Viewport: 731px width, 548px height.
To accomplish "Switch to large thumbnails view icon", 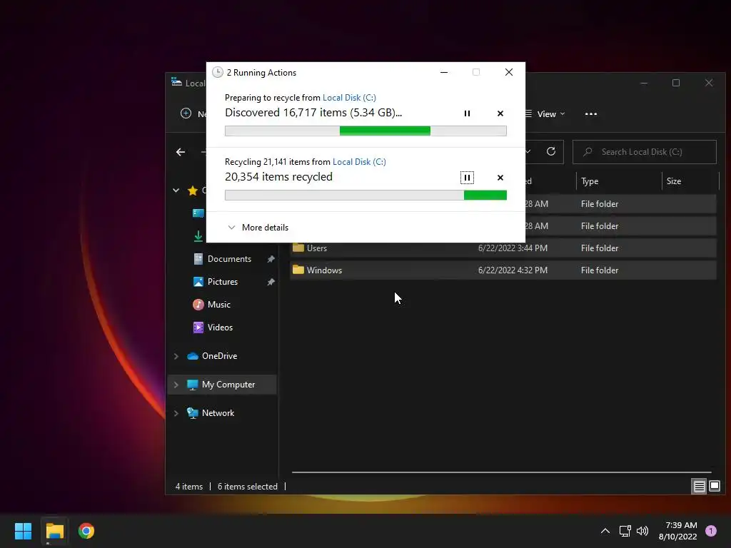I will (714, 487).
